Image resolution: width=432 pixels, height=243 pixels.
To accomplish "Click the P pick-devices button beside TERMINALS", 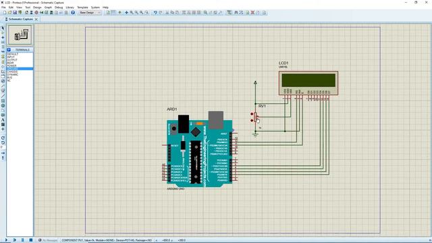I will [x=9, y=50].
